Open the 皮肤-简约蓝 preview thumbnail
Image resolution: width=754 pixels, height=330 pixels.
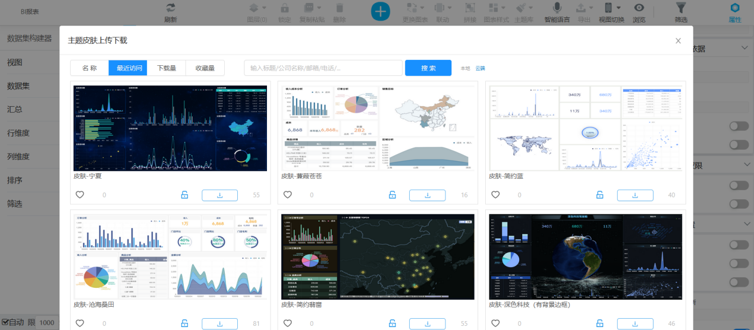(586, 128)
